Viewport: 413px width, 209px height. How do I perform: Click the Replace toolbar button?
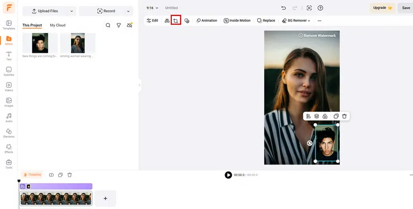pyautogui.click(x=266, y=20)
